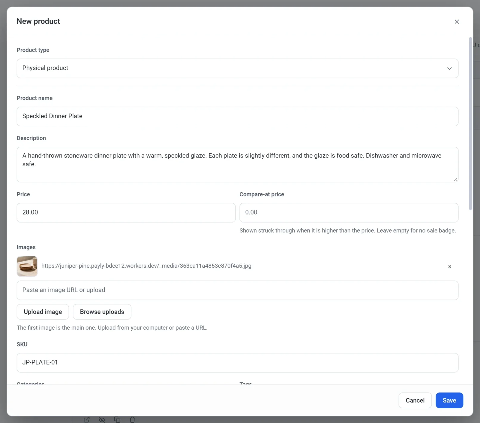Click the trash delete icon behind dialog
The width and height of the screenshot is (480, 423).
click(x=132, y=420)
